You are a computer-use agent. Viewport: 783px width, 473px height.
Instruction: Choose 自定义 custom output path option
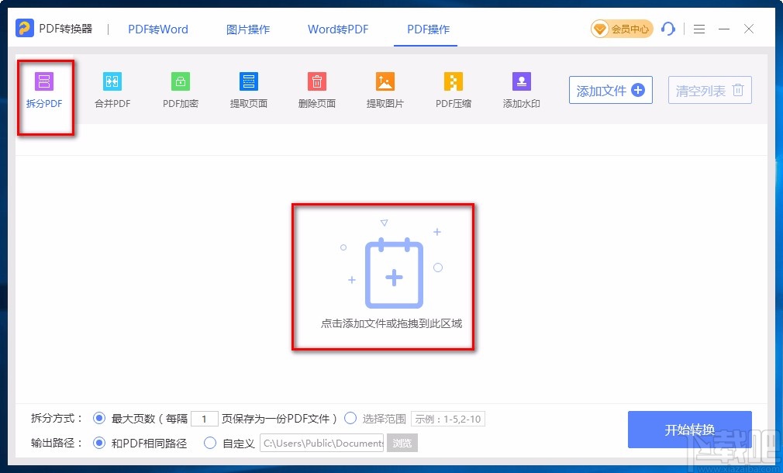209,443
